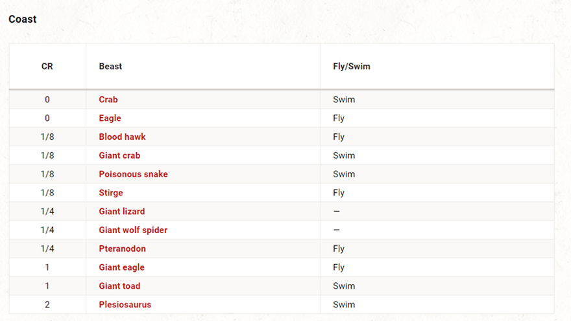Open the Giant toad link
Image resolution: width=571 pixels, height=321 pixels.
click(x=119, y=286)
